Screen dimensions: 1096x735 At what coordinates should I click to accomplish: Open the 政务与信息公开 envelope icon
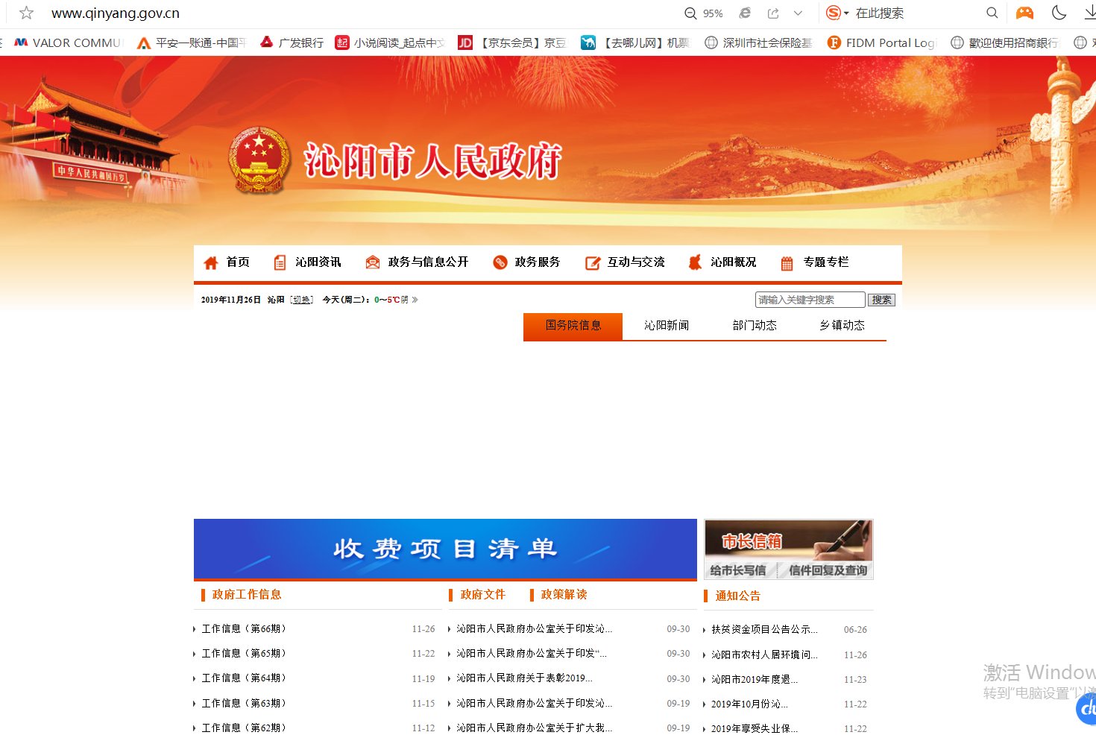pos(372,262)
